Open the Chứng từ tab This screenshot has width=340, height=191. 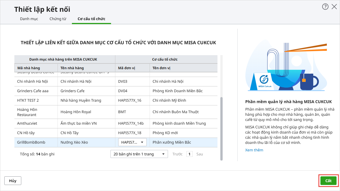58,19
